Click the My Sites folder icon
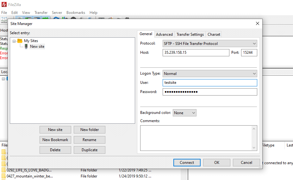The height and width of the screenshot is (180, 293). click(x=20, y=41)
